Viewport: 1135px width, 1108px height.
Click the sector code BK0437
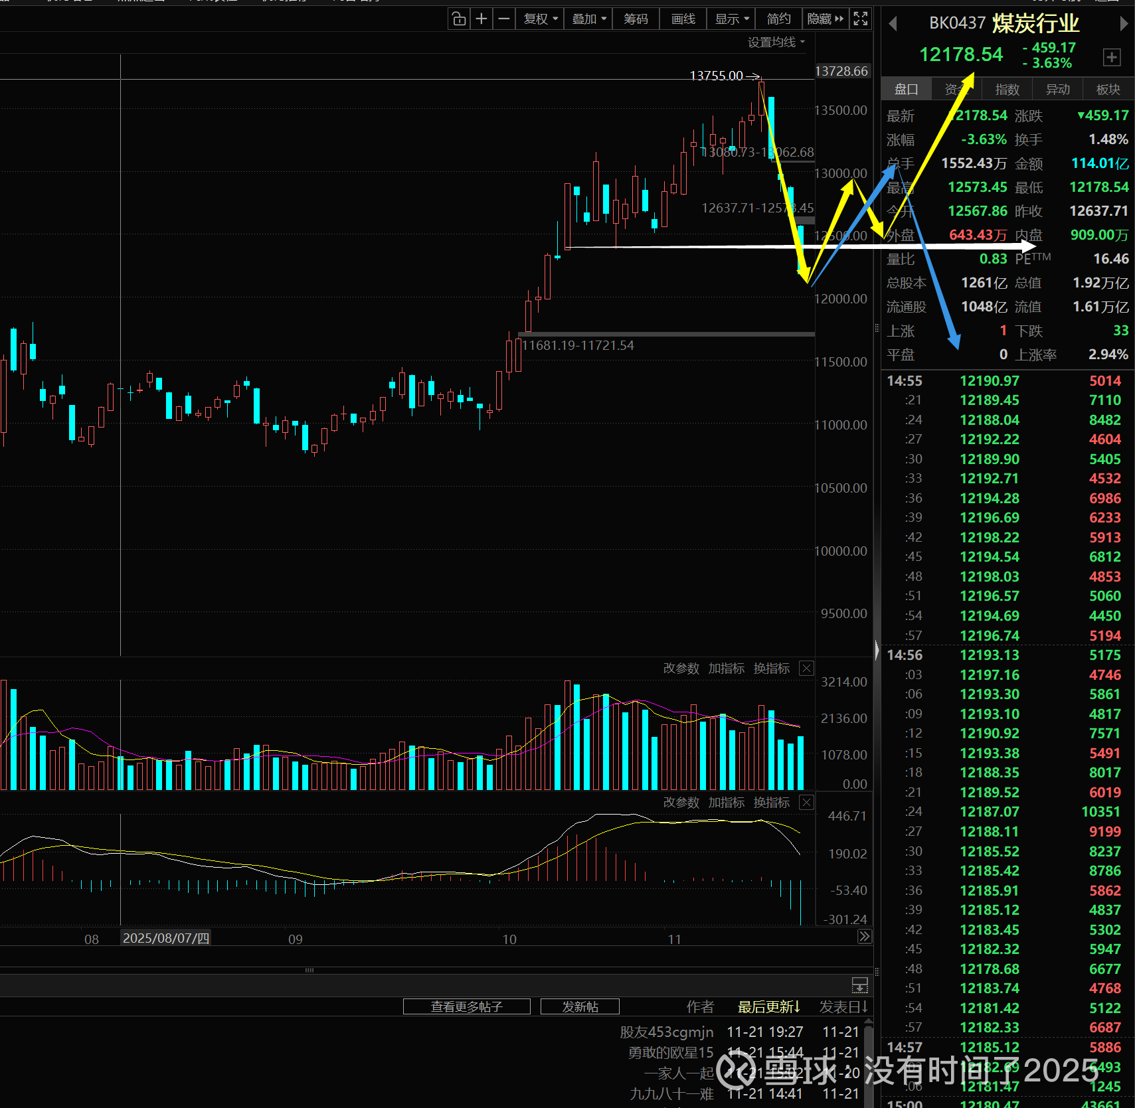957,23
